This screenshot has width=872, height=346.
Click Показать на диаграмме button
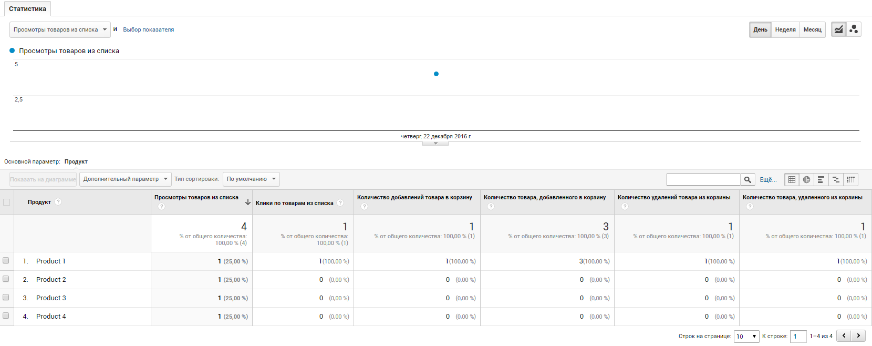43,179
